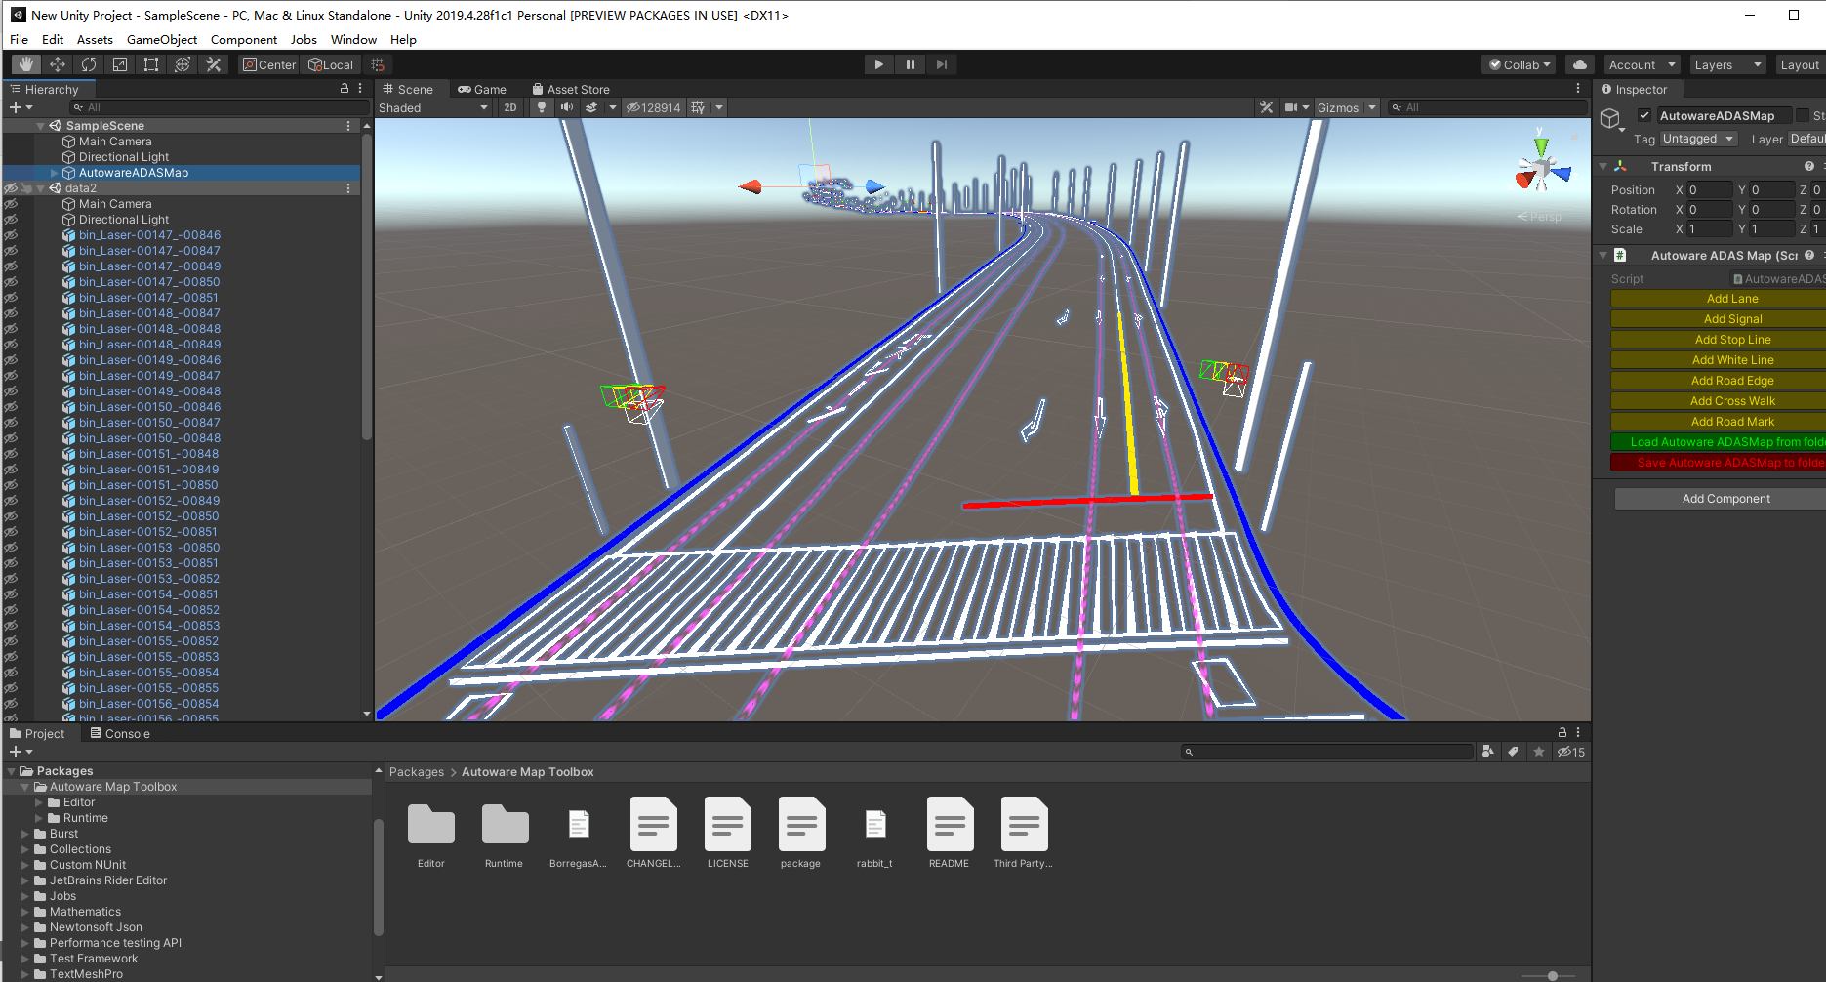Toggle scene audio in the Scene view
This screenshot has height=982, width=1826.
tap(566, 107)
